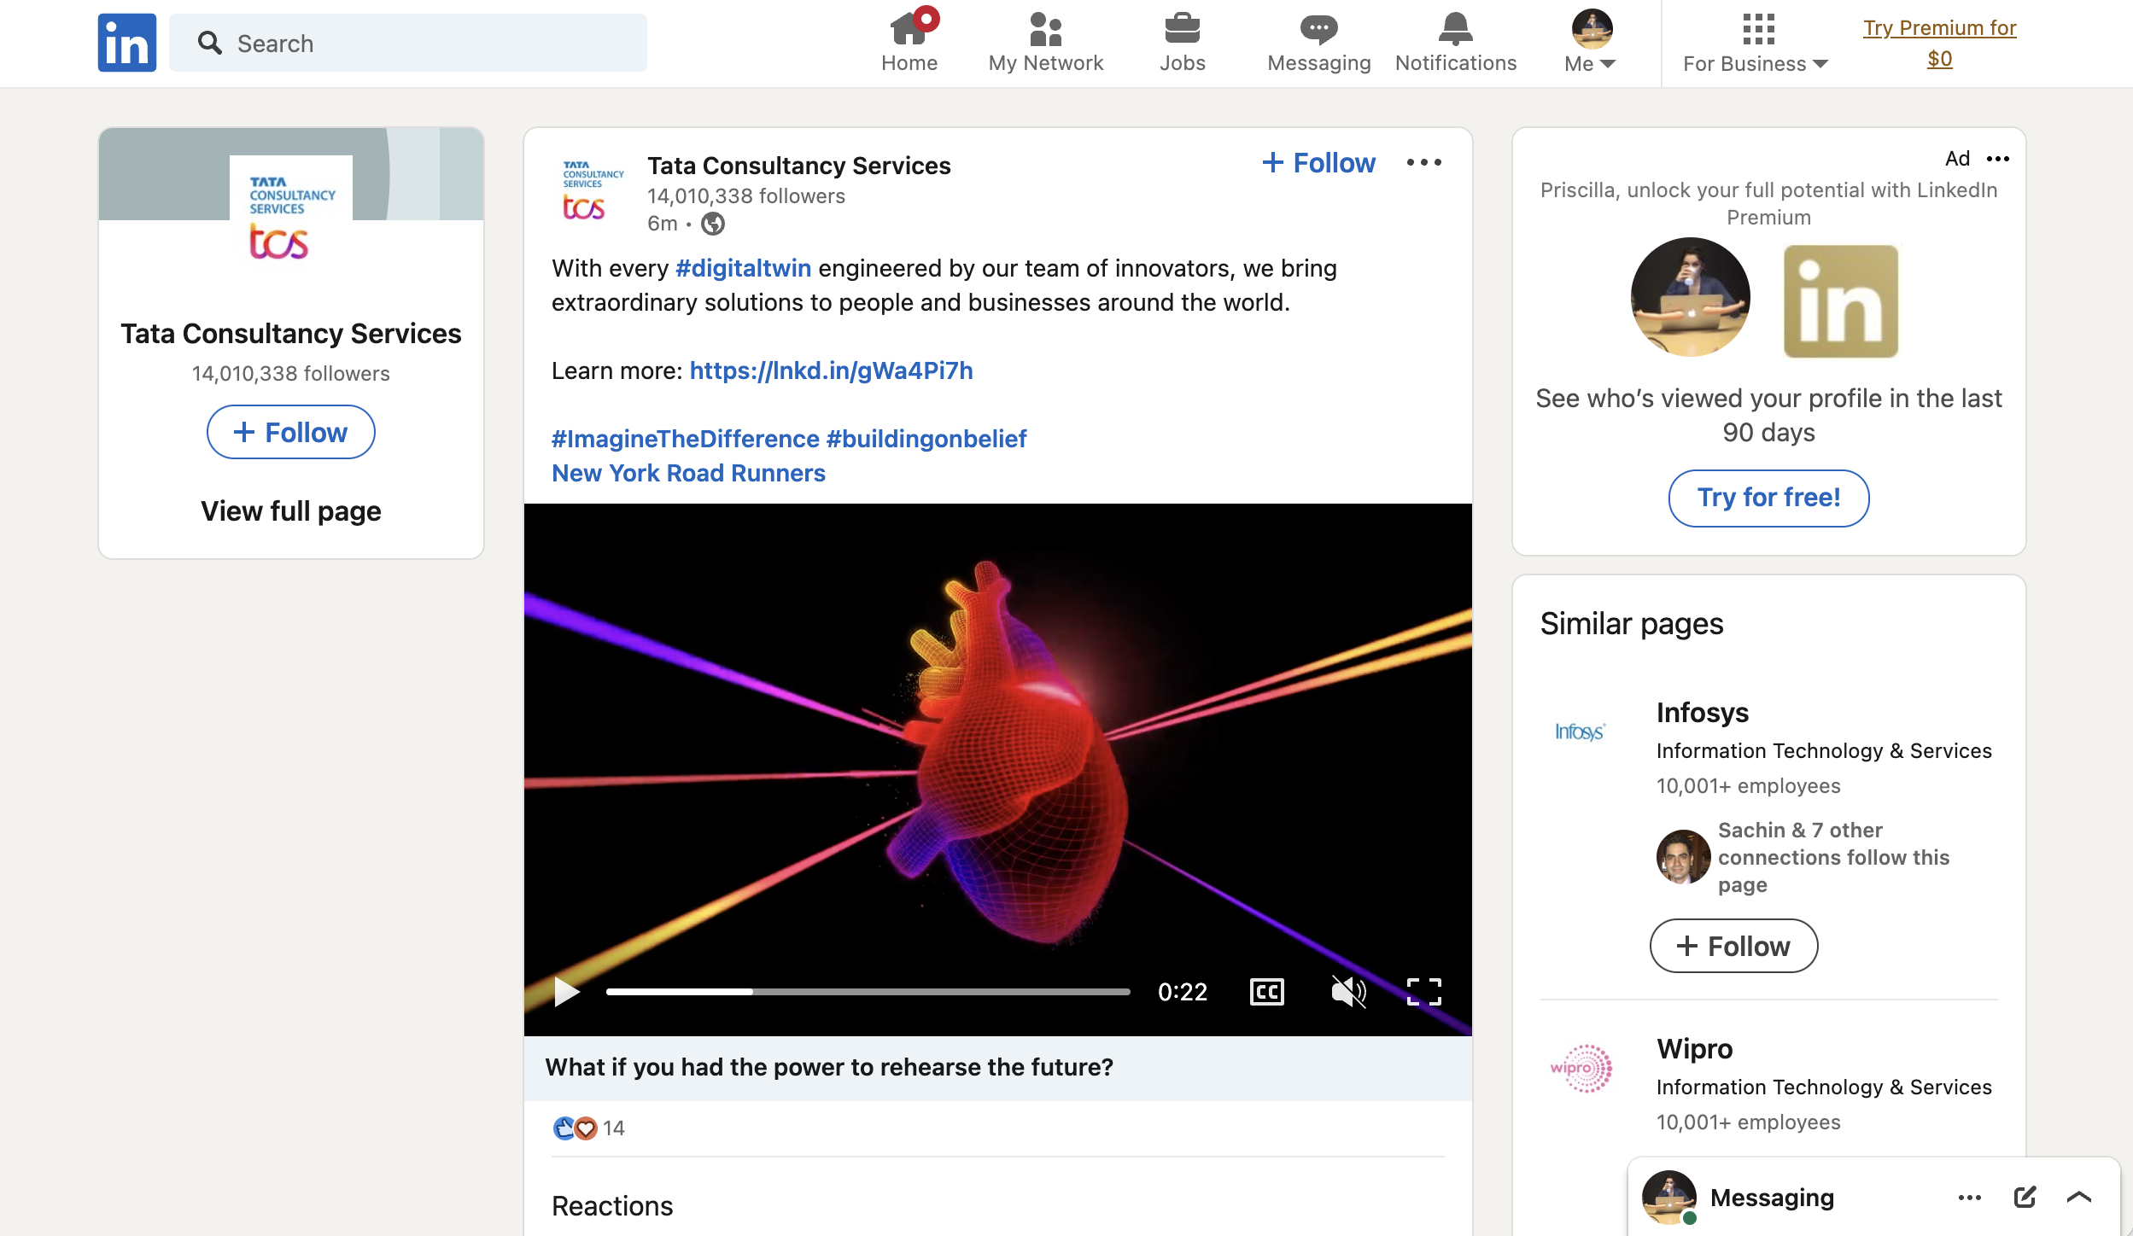
Task: Play the heart video
Action: (x=566, y=992)
